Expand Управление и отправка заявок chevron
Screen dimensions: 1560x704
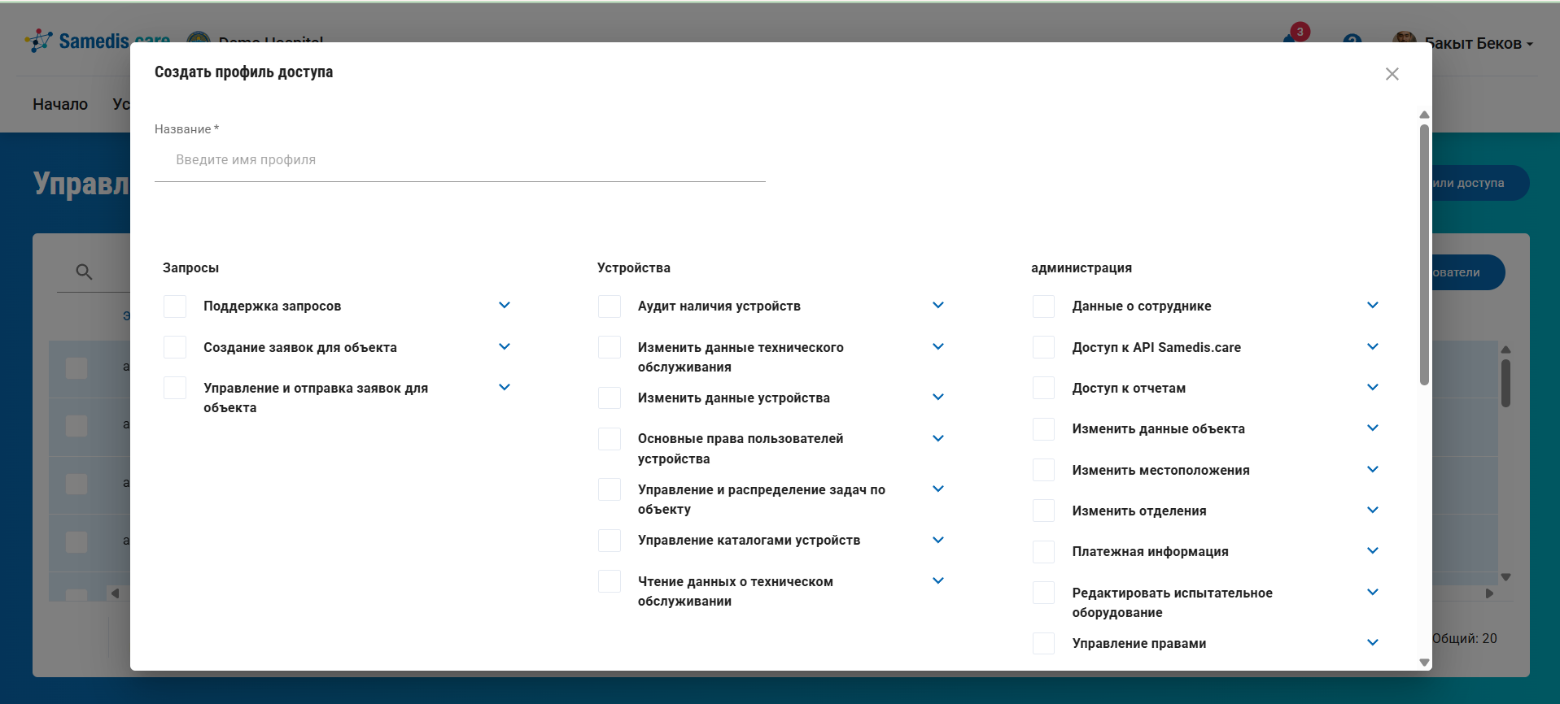click(x=505, y=387)
